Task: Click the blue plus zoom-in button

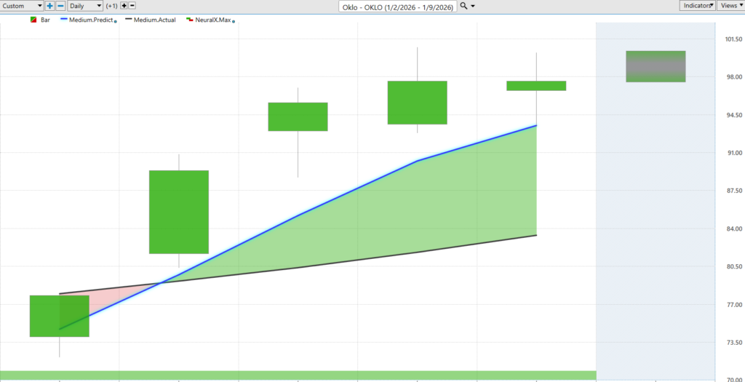Action: [x=49, y=5]
